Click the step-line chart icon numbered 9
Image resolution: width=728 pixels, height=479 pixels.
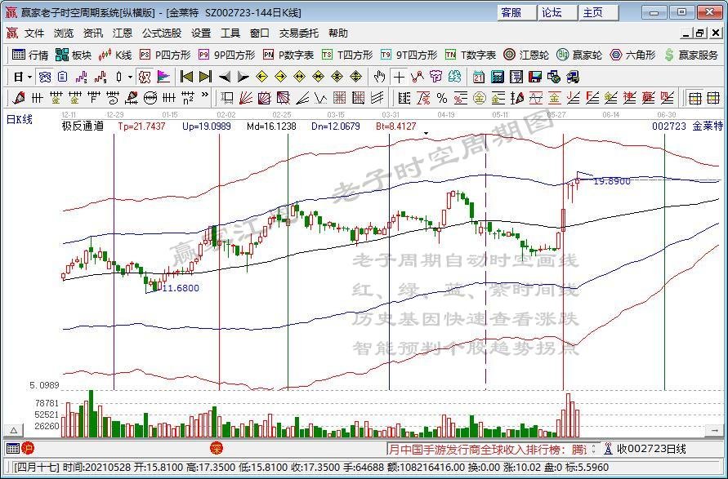tap(100, 77)
